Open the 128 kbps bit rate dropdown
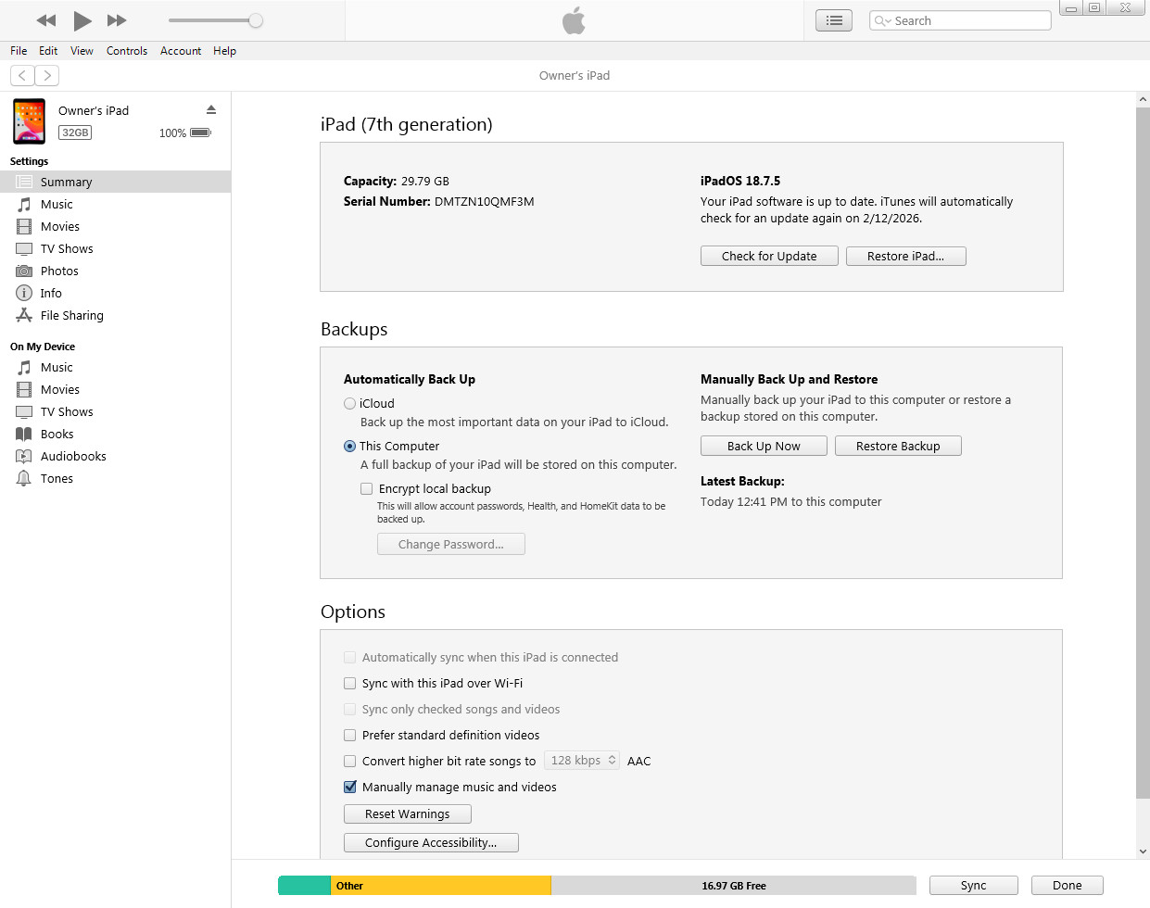Screen dimensions: 1150x908 581,761
